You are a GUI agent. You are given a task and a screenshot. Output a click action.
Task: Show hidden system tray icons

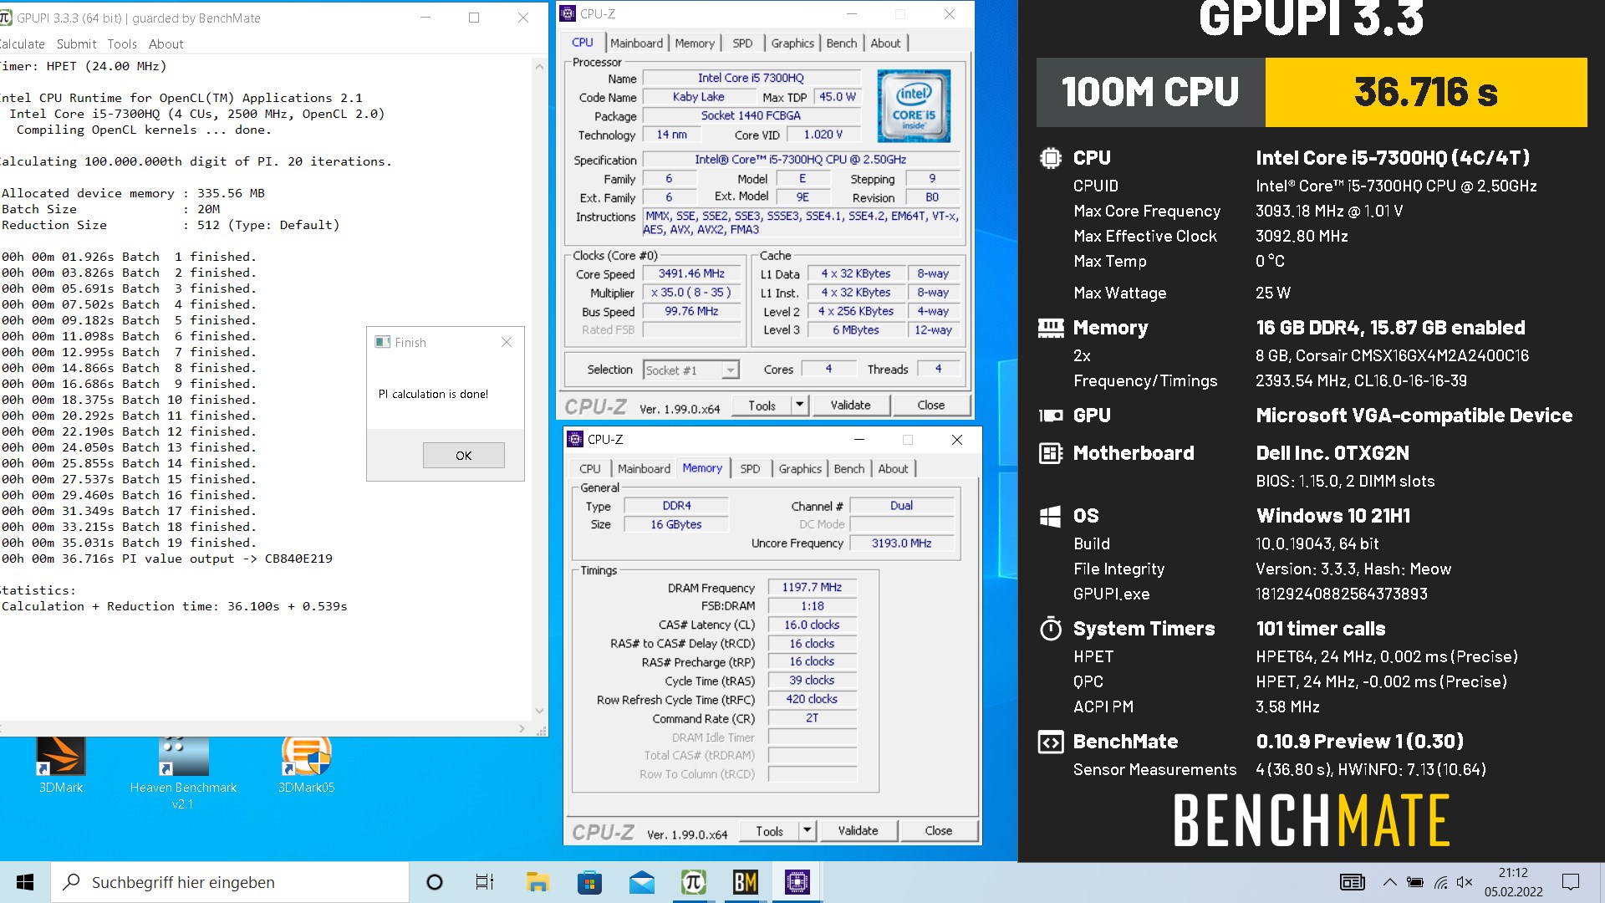point(1389,882)
